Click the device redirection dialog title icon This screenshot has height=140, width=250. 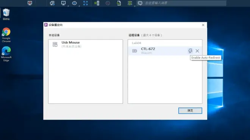click(x=46, y=25)
